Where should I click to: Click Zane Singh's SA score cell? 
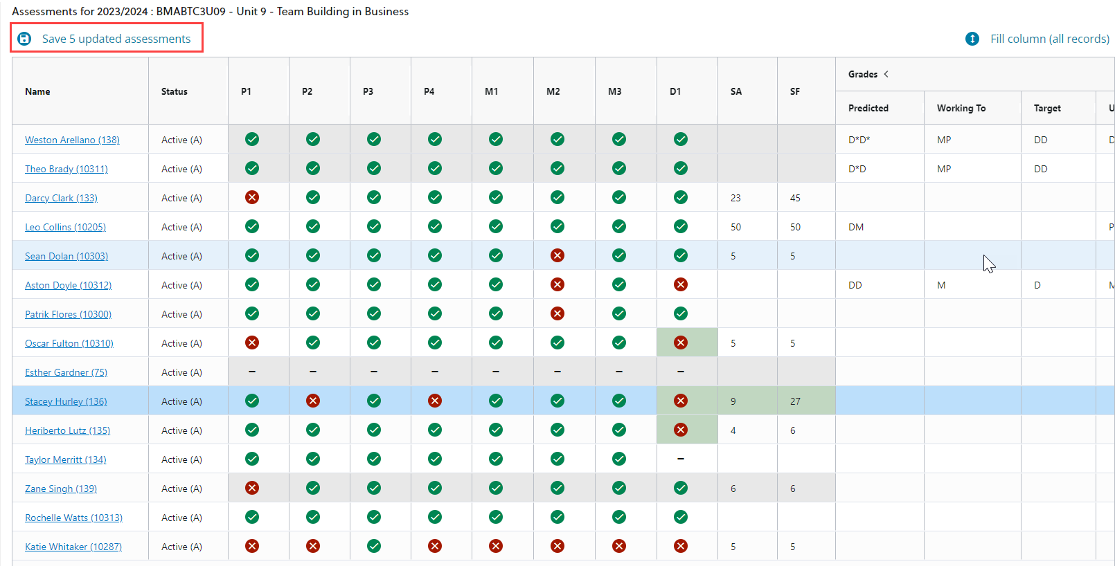click(x=747, y=489)
